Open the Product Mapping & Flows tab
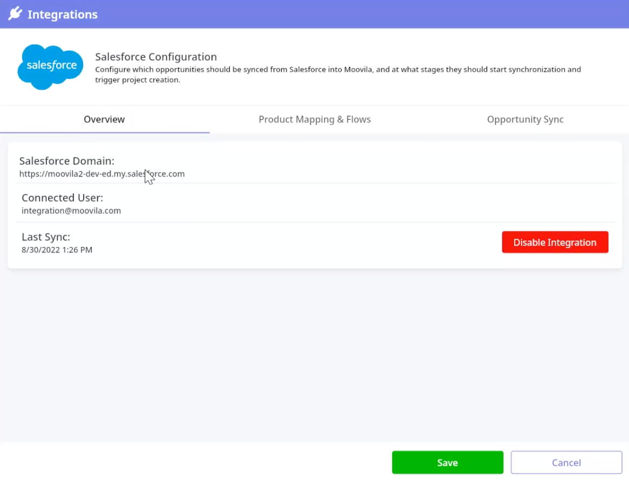Screen dimensions: 629x480 click(314, 119)
